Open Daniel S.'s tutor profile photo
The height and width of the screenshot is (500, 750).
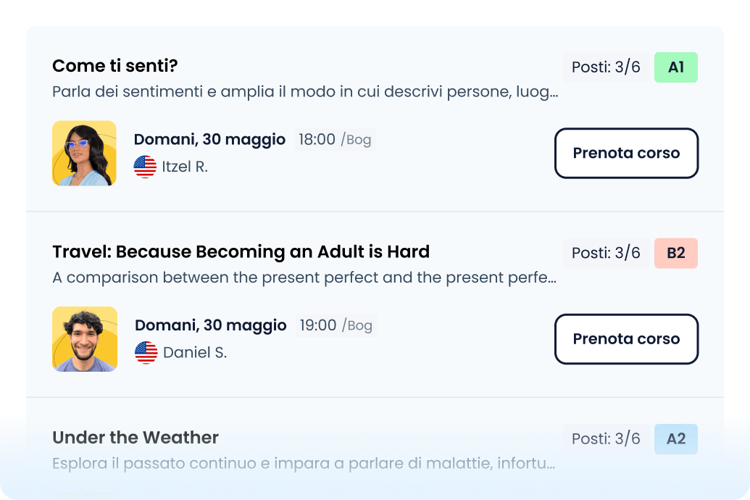pos(85,339)
